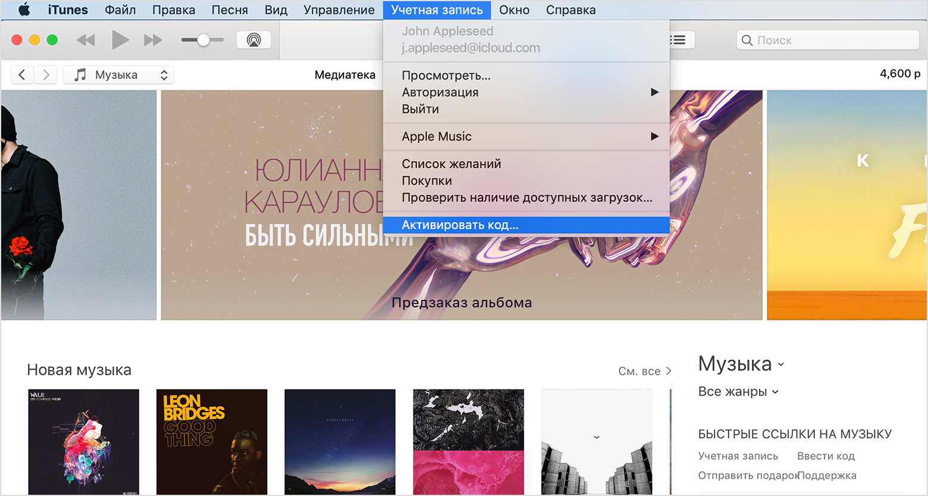
Task: Open Список желаний wish list
Action: [x=526, y=164]
